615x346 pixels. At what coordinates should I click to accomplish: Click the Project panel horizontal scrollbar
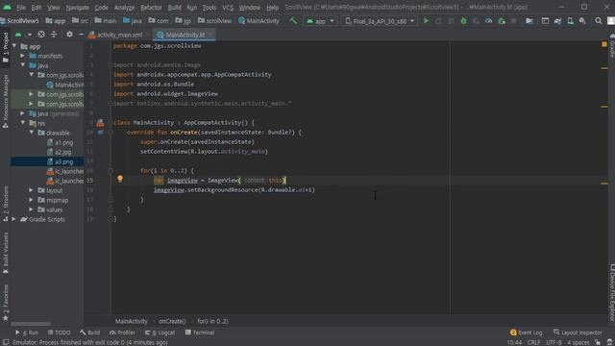pos(31,324)
